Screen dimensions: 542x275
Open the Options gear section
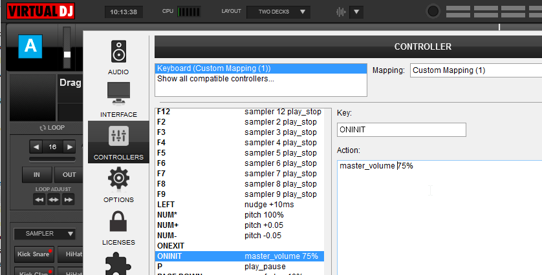(x=118, y=185)
